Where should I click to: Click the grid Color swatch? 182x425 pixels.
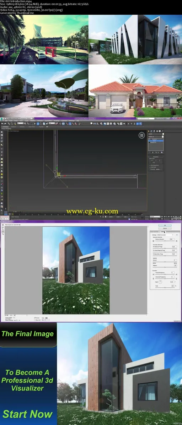tap(47, 318)
